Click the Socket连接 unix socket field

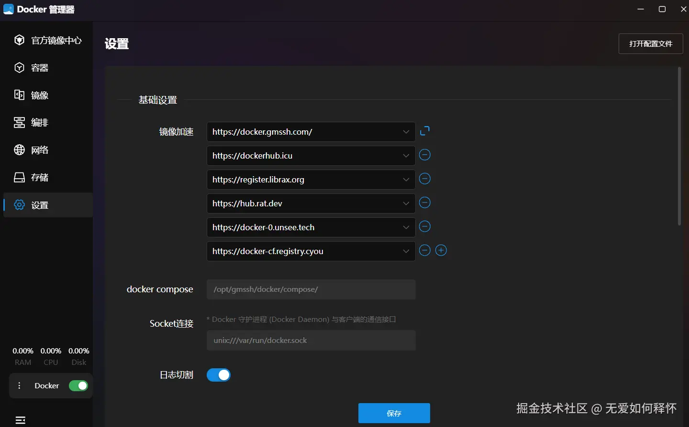(311, 341)
